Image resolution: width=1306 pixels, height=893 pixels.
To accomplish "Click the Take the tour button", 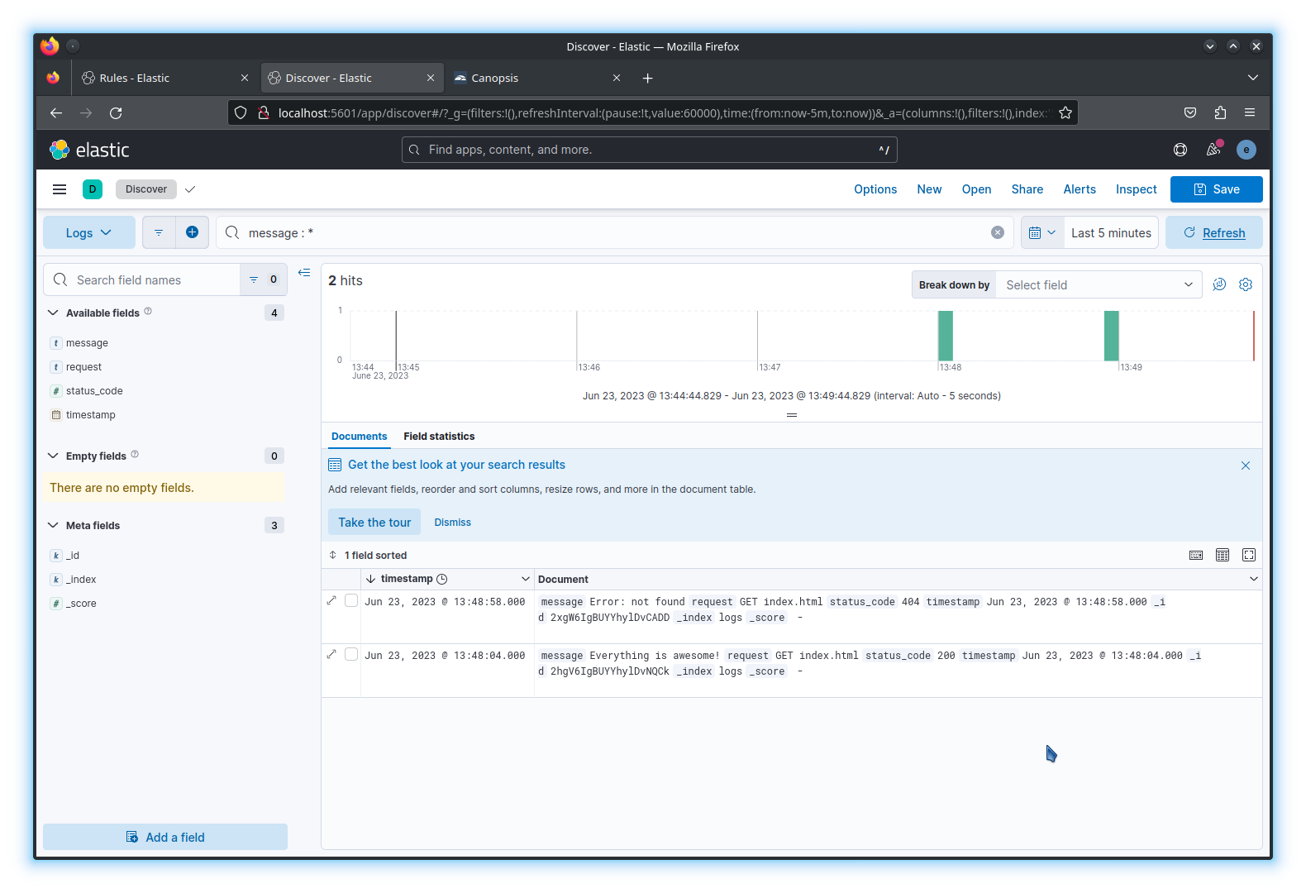I will [x=374, y=523].
